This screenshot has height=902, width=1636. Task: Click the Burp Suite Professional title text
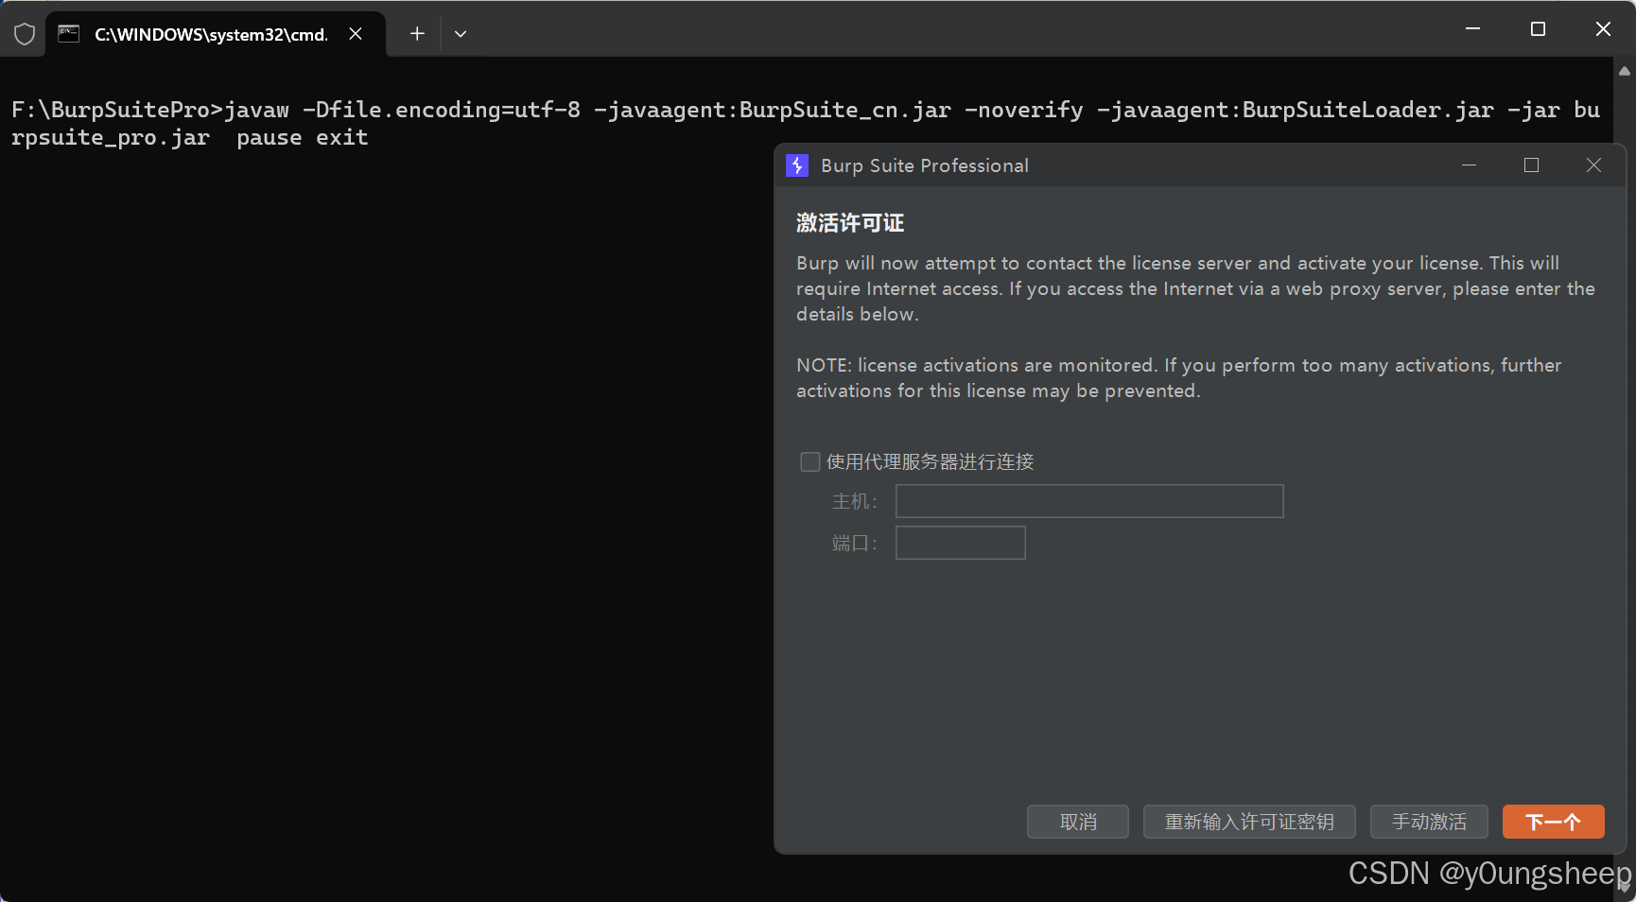tap(925, 165)
